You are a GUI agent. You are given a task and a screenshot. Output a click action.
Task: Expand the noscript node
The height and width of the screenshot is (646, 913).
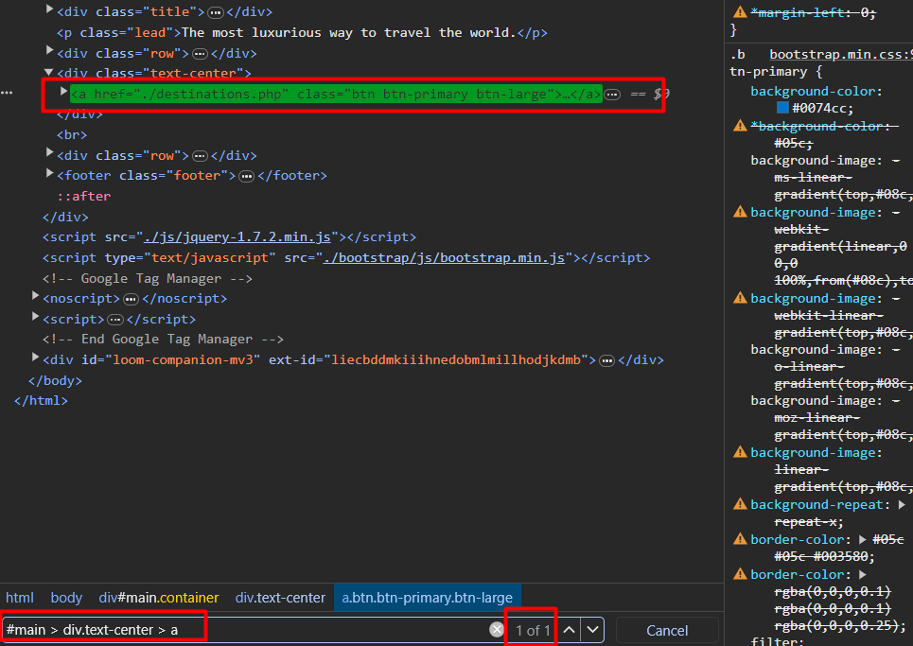pyautogui.click(x=36, y=296)
